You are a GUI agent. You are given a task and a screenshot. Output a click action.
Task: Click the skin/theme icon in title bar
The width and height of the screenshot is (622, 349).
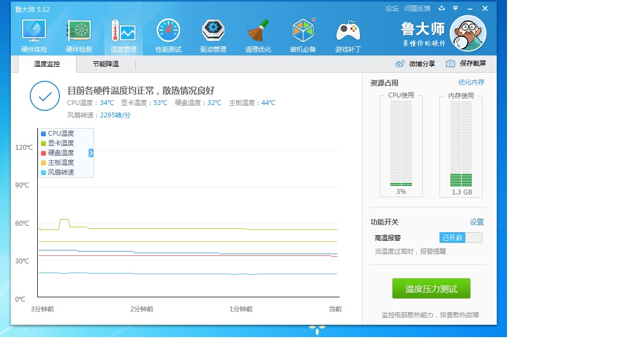pyautogui.click(x=442, y=8)
